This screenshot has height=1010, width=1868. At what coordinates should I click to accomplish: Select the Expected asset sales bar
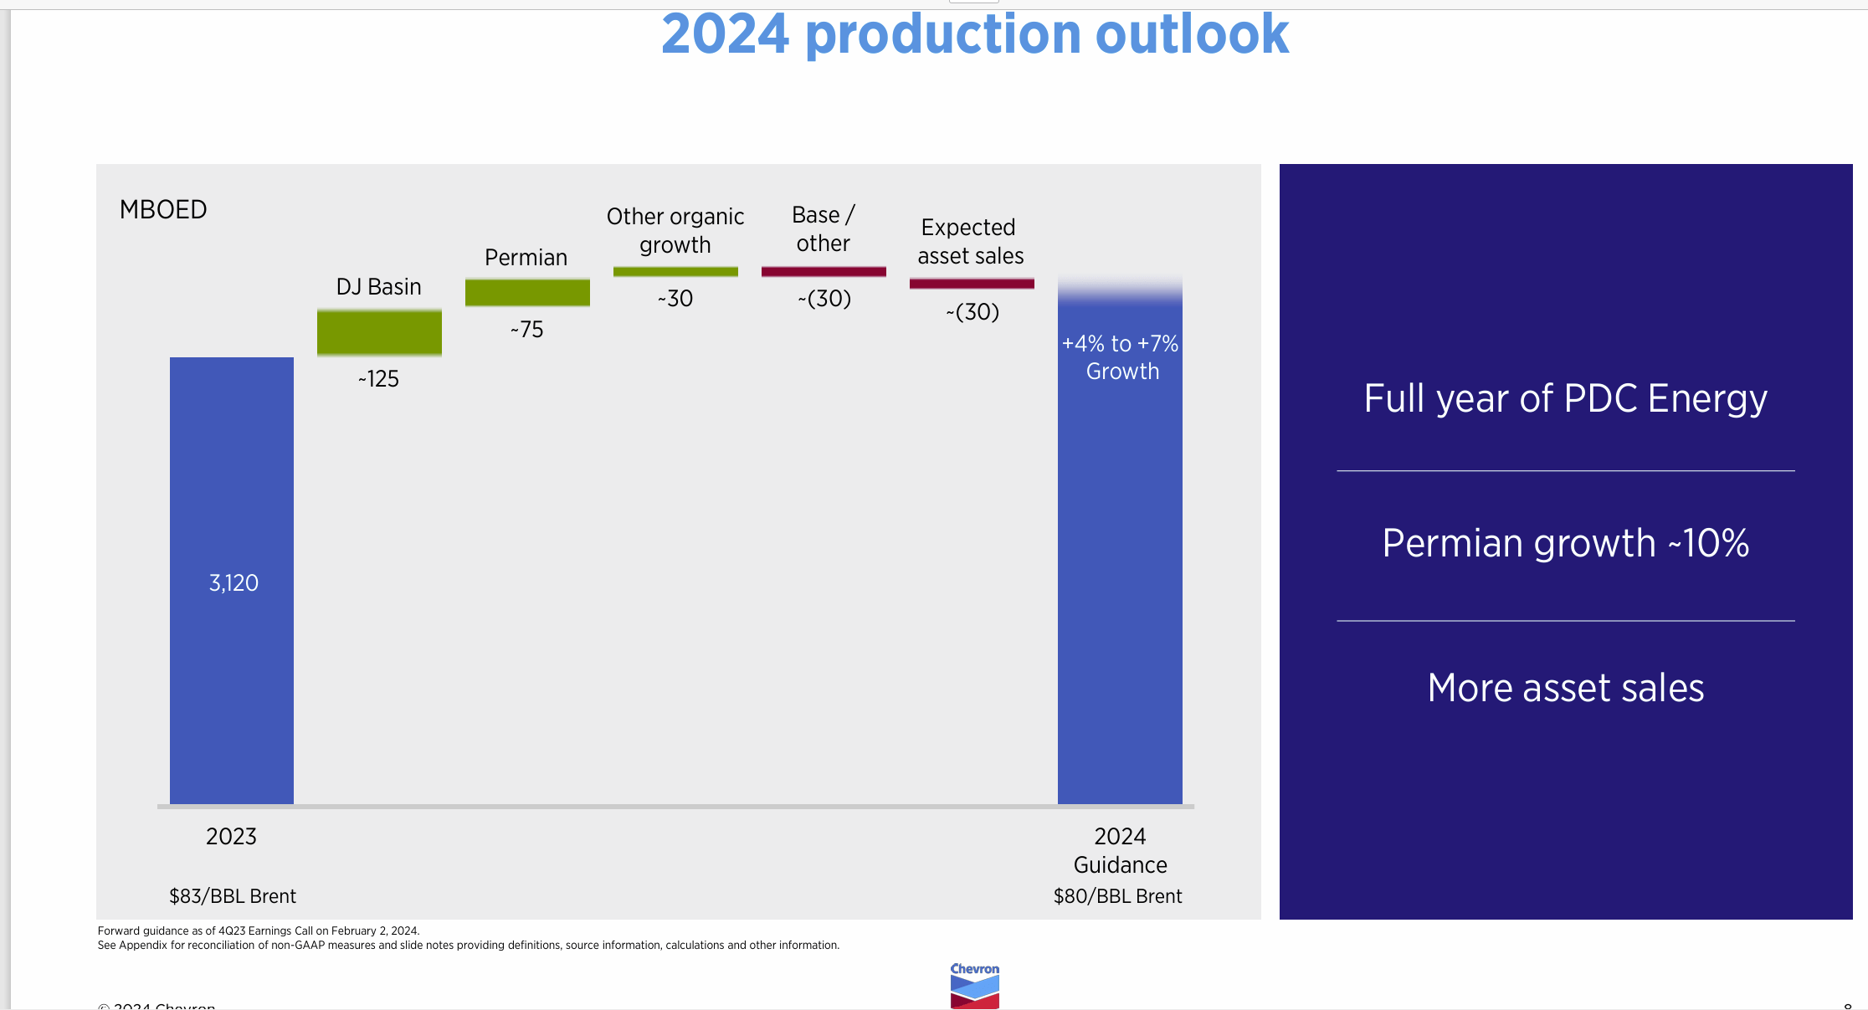point(972,284)
